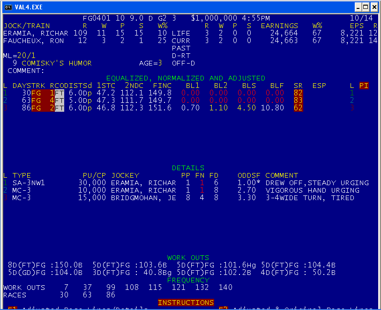Click the BLF column header
This screenshot has height=310, width=381.
click(x=277, y=86)
